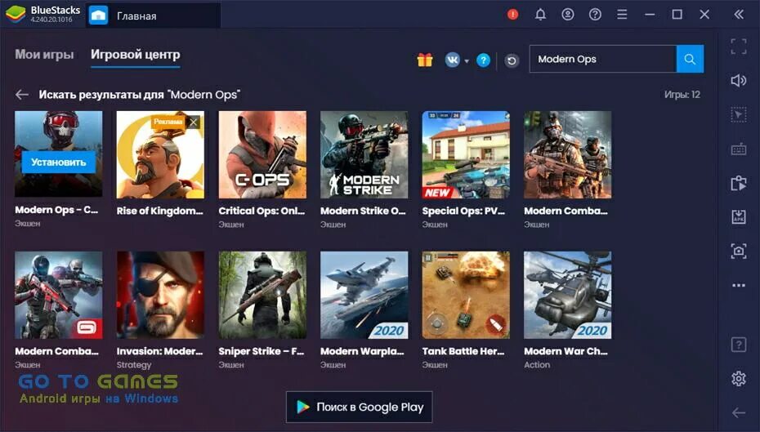Open Modern Combat soldiers thumbnail in first row
The height and width of the screenshot is (432, 760).
click(x=568, y=155)
